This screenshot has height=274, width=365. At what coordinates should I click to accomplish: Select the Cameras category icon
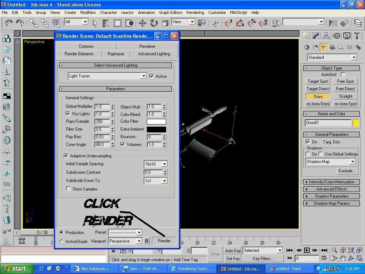[333, 47]
